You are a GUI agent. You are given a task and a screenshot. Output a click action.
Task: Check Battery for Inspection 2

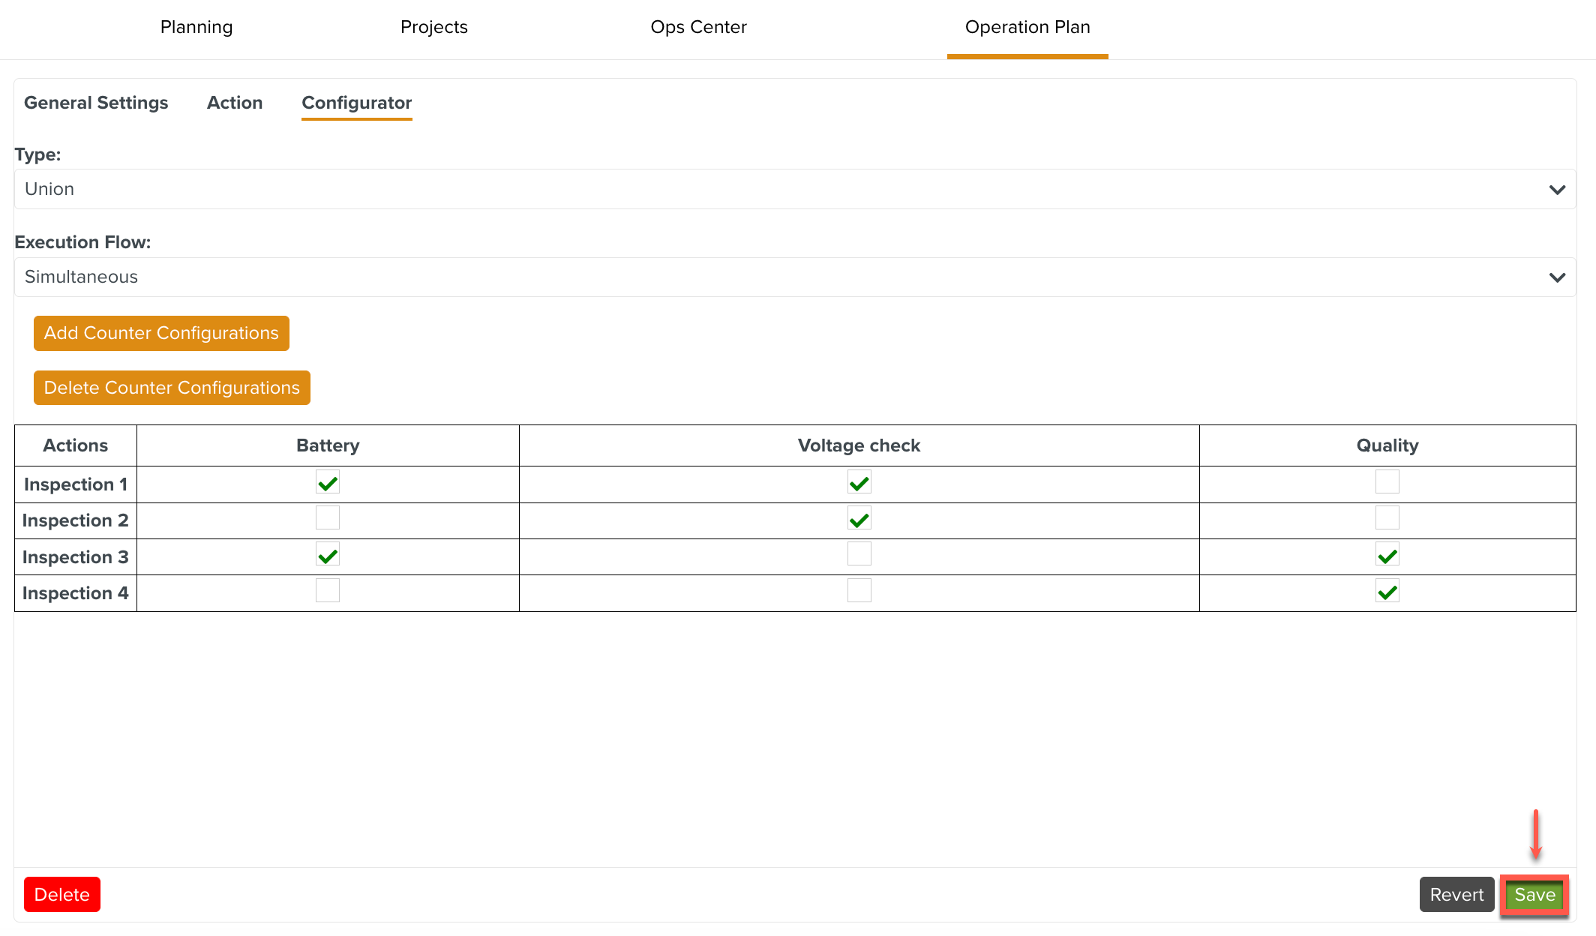(328, 518)
